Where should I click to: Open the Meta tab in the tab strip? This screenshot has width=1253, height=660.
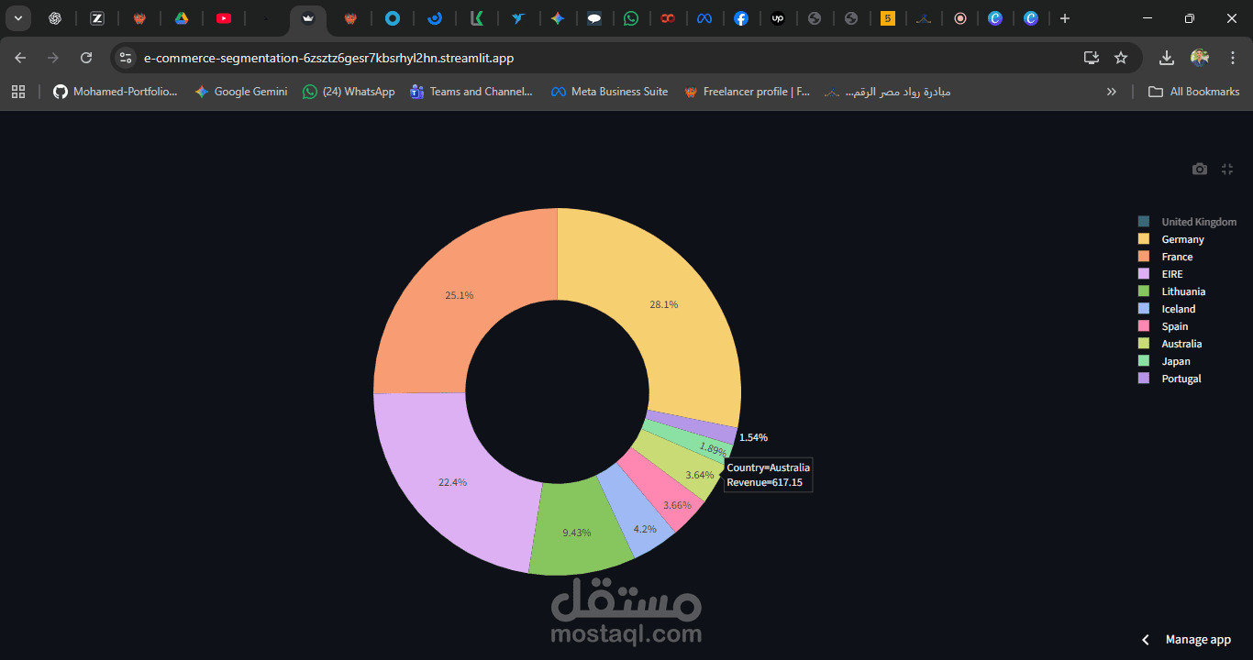coord(704,18)
